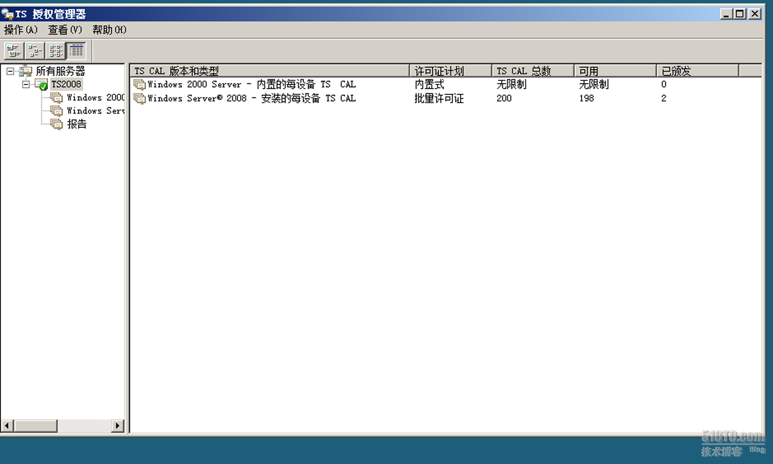Maximize the TS 授权管理器 window
This screenshot has width=773, height=464.
(x=740, y=14)
